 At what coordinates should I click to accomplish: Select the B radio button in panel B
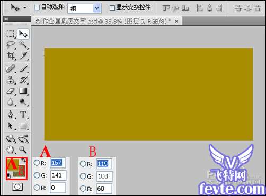pyautogui.click(x=83, y=189)
